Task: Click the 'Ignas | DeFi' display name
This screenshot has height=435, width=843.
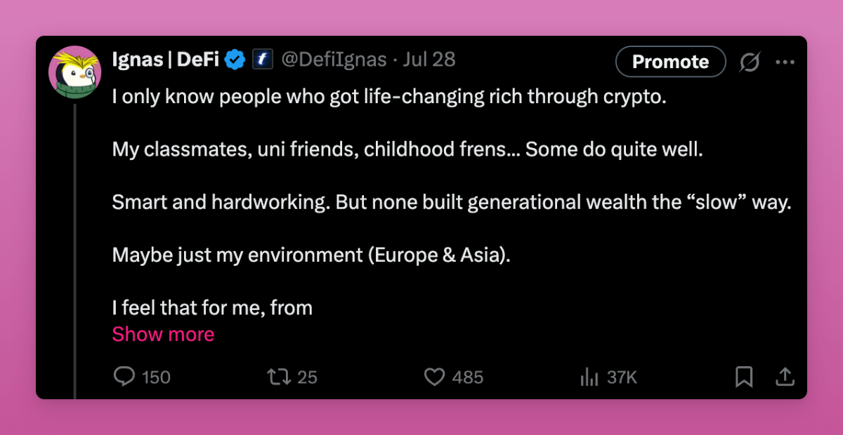Action: click(165, 60)
